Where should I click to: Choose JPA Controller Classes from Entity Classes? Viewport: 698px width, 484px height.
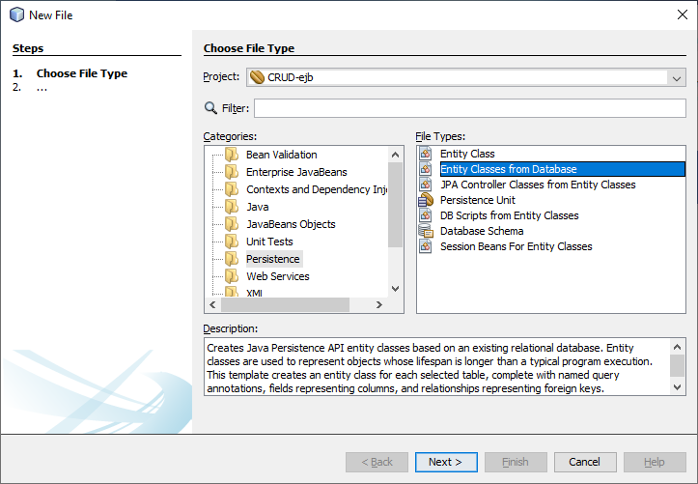tap(538, 185)
